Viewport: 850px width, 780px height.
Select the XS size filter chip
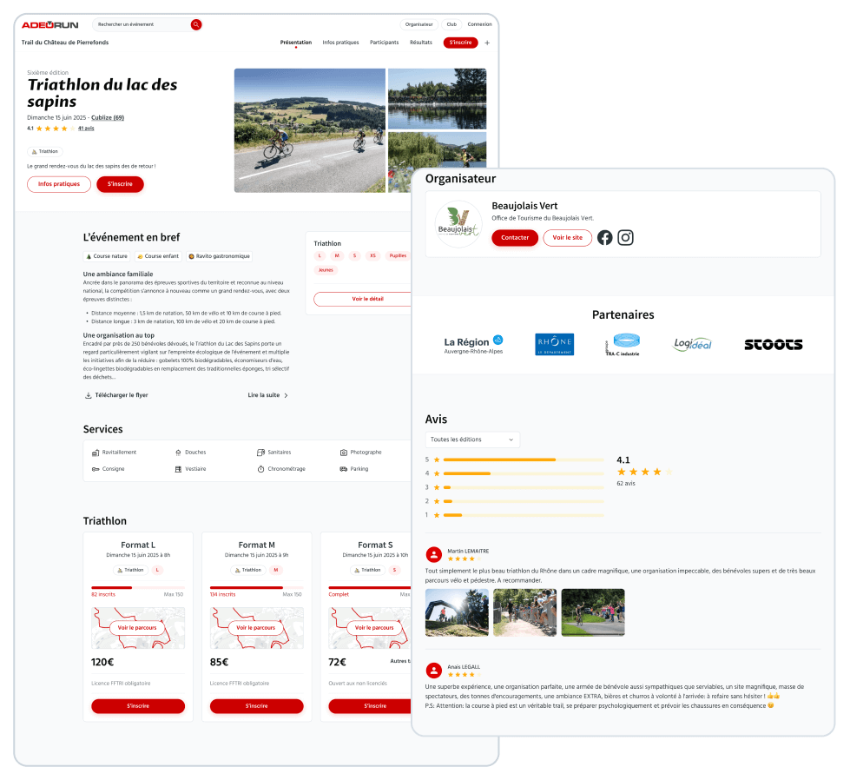[372, 256]
